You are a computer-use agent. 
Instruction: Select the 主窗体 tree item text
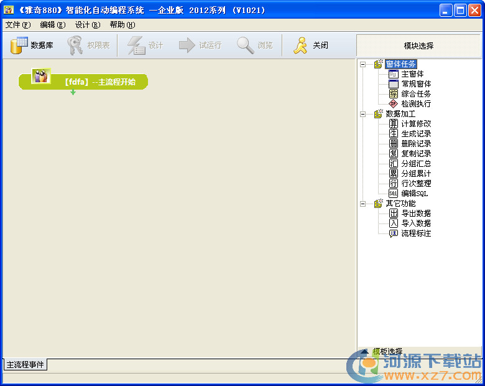click(x=412, y=74)
